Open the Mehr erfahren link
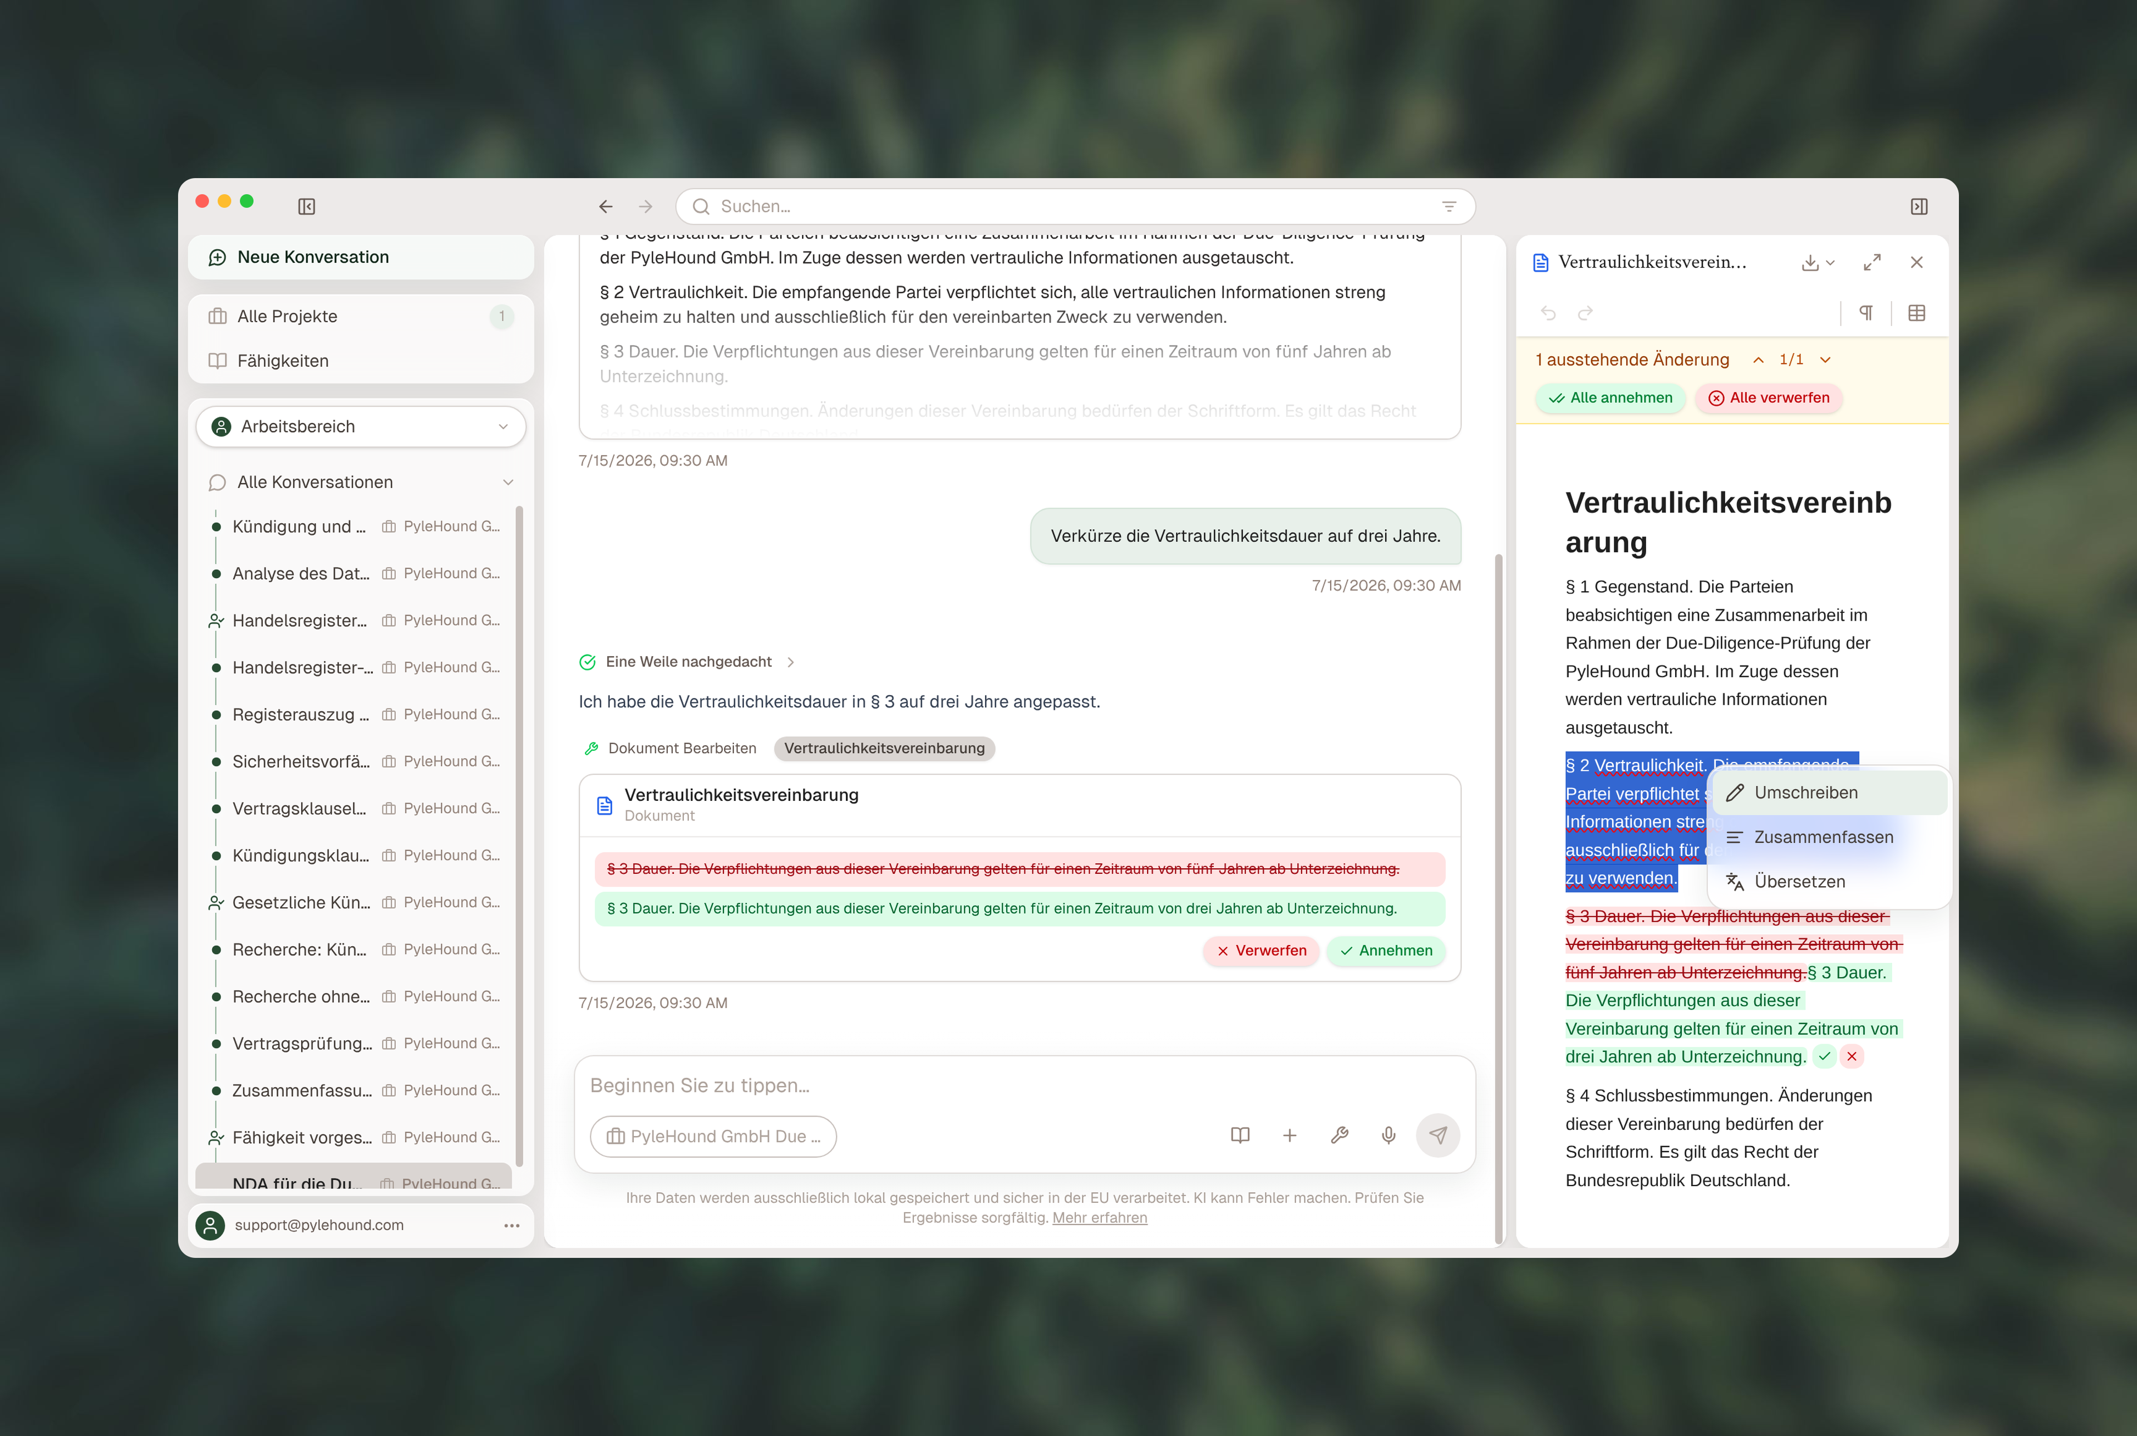Screen dimensions: 2137x1436 click(1099, 1218)
